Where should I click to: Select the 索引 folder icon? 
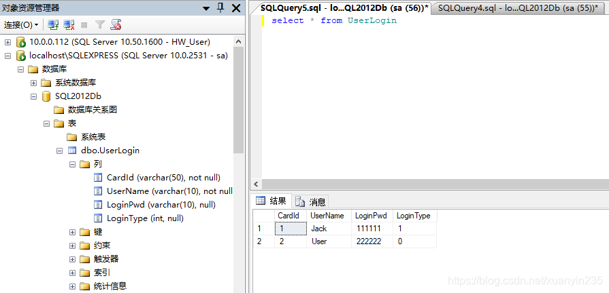84,273
